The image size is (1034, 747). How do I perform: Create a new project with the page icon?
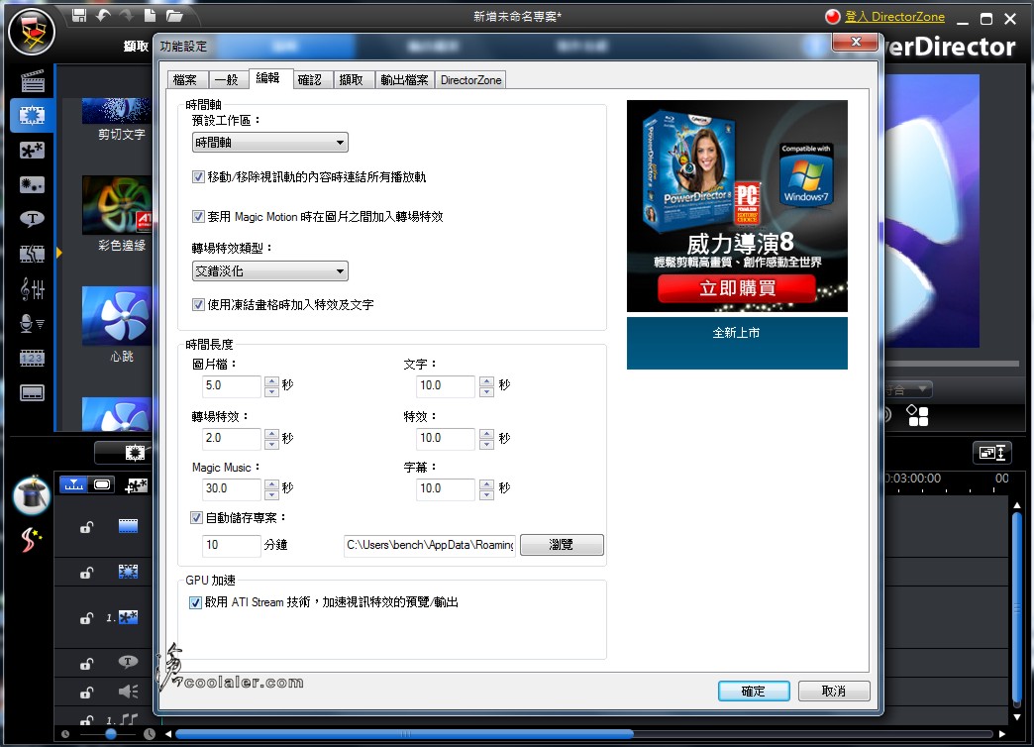point(151,15)
